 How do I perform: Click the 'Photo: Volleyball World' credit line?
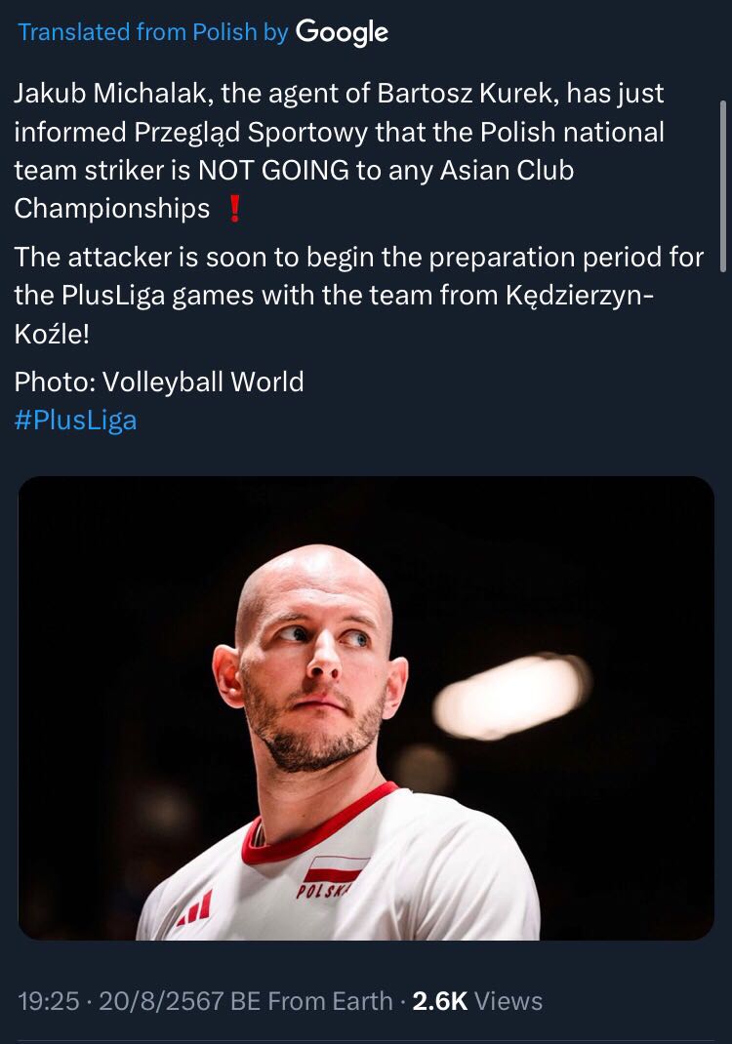click(159, 382)
